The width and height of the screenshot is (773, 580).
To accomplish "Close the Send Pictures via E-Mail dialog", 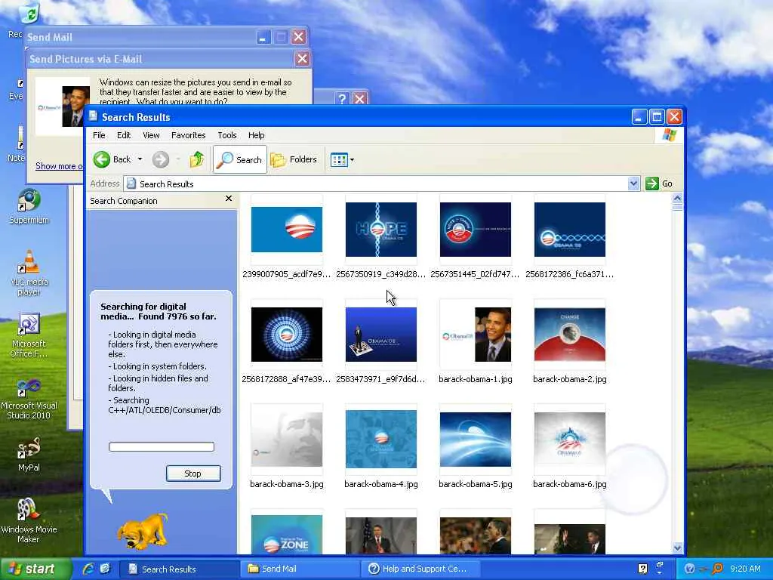I will point(302,59).
